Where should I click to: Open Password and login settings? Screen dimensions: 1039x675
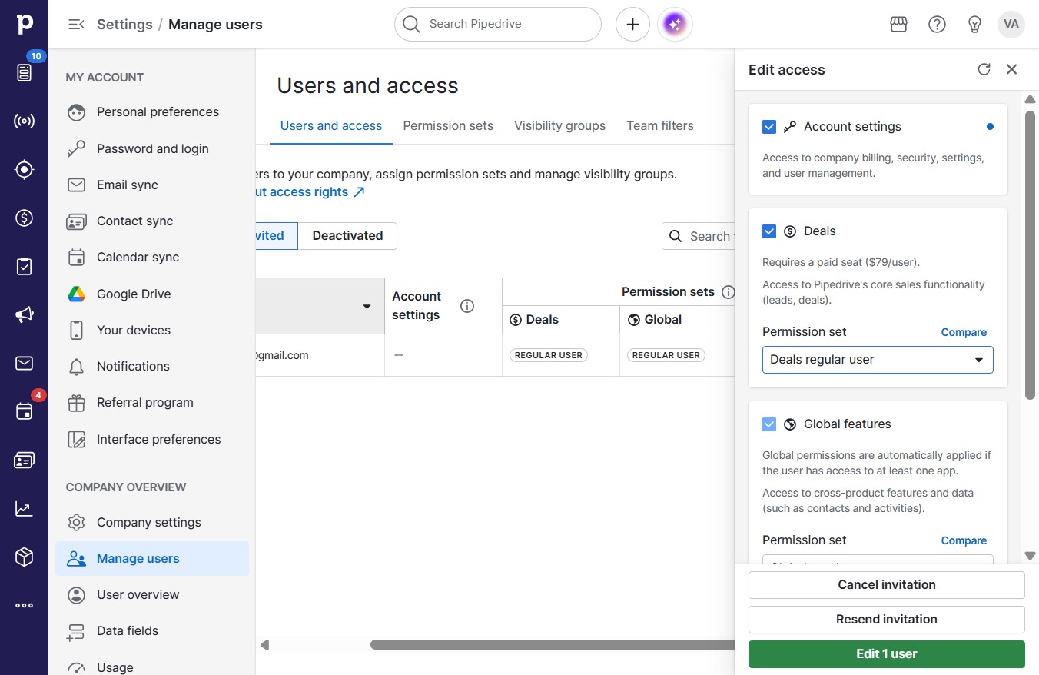(x=152, y=149)
